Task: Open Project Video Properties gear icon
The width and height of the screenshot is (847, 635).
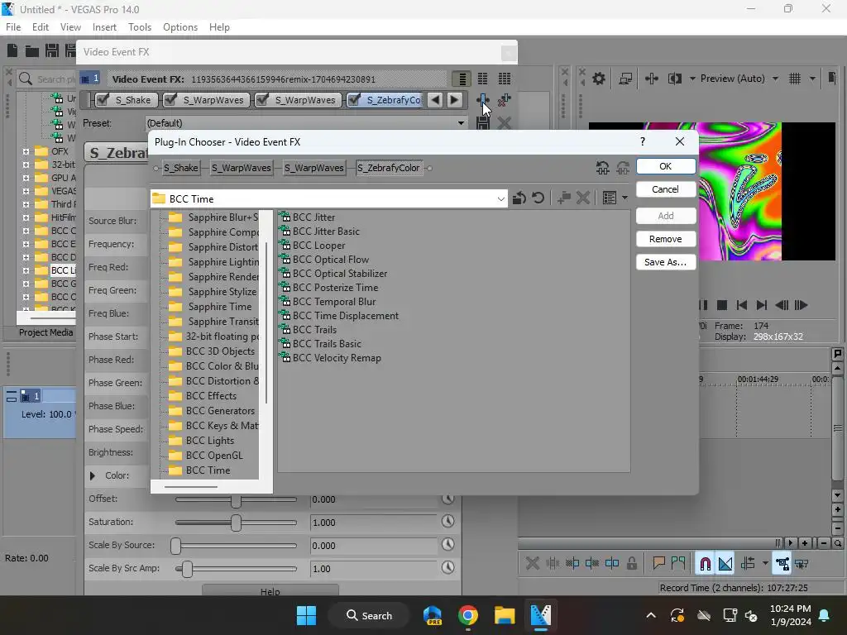Action: click(599, 79)
